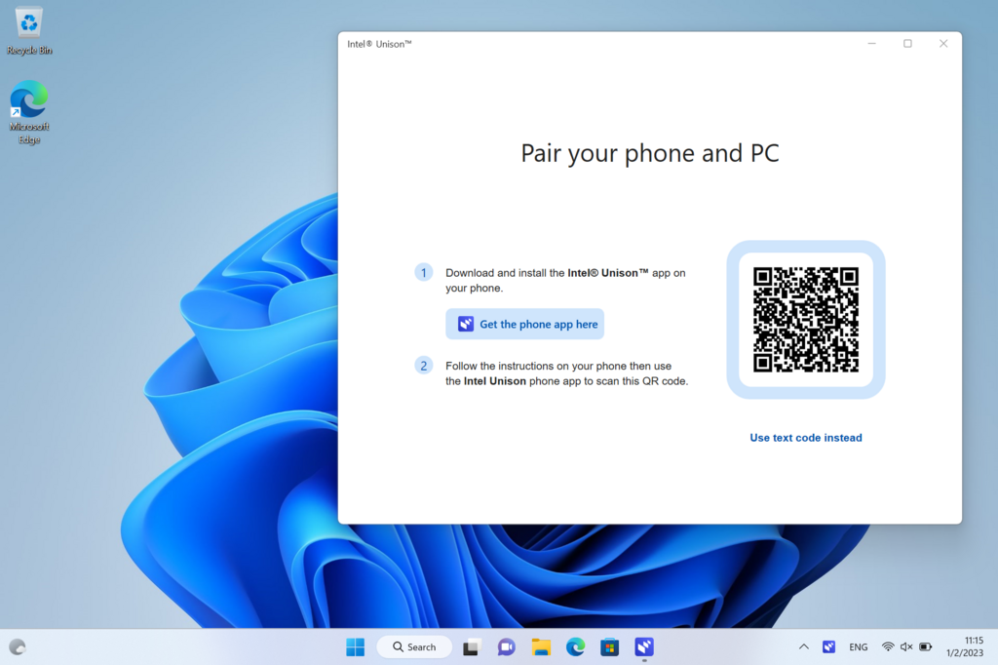Click the Intel Unison taskbar icon
Screen dimensions: 998x665
click(644, 647)
